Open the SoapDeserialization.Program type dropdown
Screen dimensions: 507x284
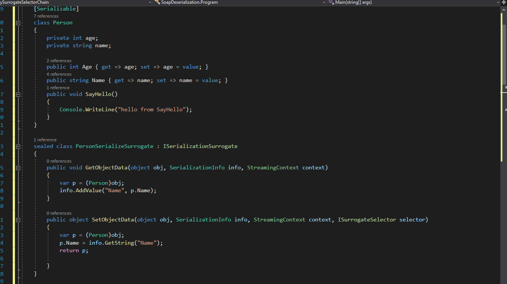tap(239, 2)
